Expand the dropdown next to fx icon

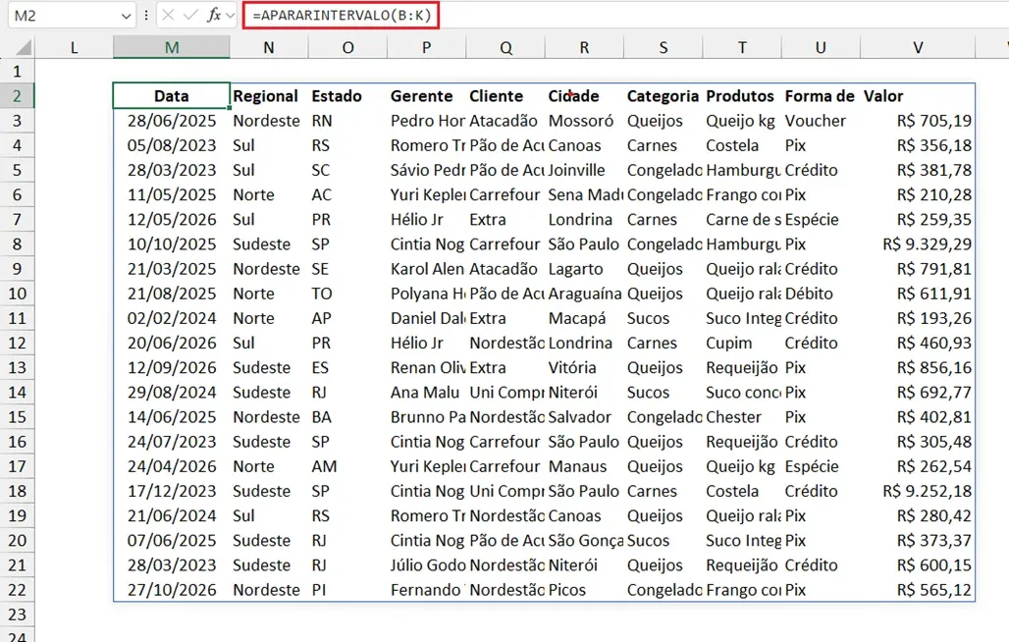(231, 16)
